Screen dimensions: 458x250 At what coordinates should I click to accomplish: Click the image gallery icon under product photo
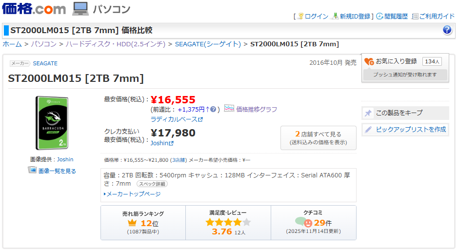(x=32, y=170)
